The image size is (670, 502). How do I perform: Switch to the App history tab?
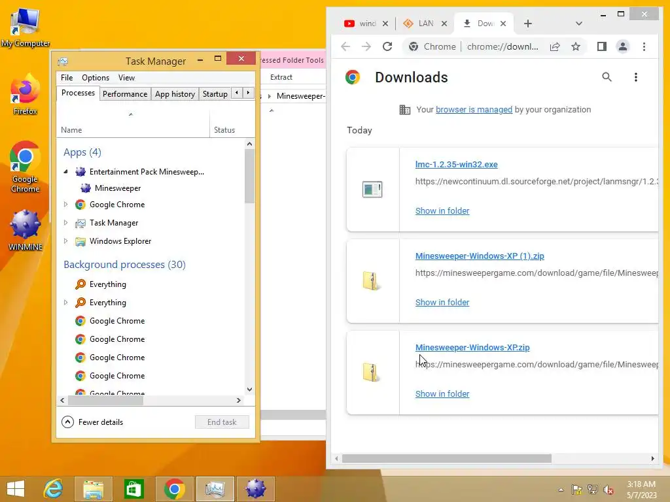pyautogui.click(x=175, y=94)
